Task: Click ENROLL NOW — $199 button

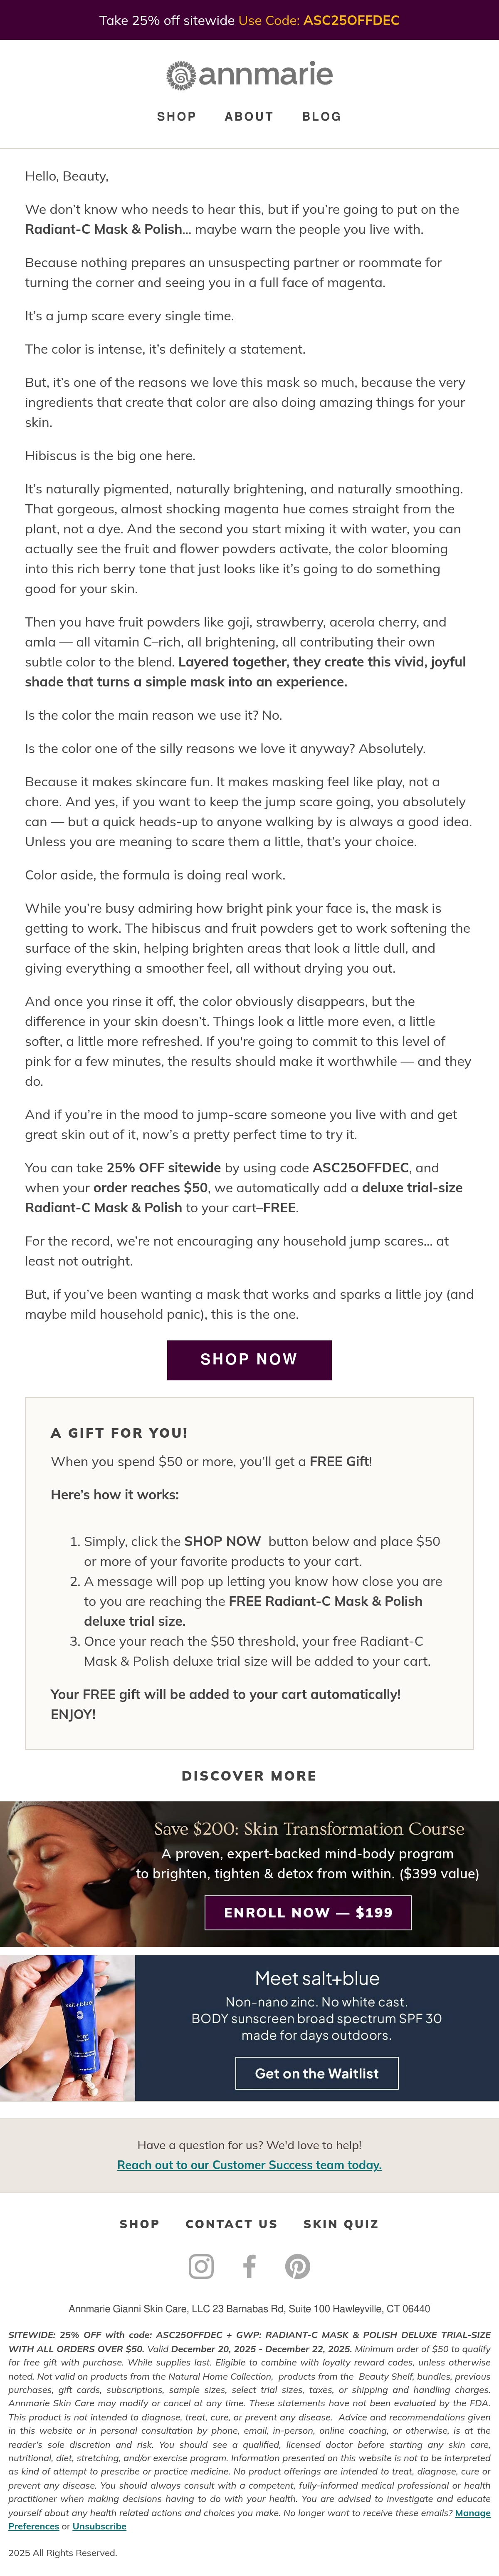Action: (x=308, y=1912)
